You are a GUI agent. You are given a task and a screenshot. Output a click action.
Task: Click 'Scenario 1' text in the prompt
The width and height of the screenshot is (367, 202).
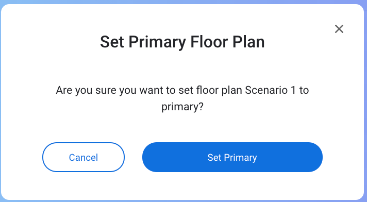point(270,90)
